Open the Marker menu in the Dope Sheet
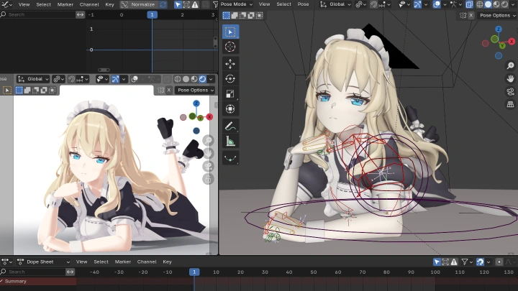This screenshot has width=518, height=291. coord(122,262)
